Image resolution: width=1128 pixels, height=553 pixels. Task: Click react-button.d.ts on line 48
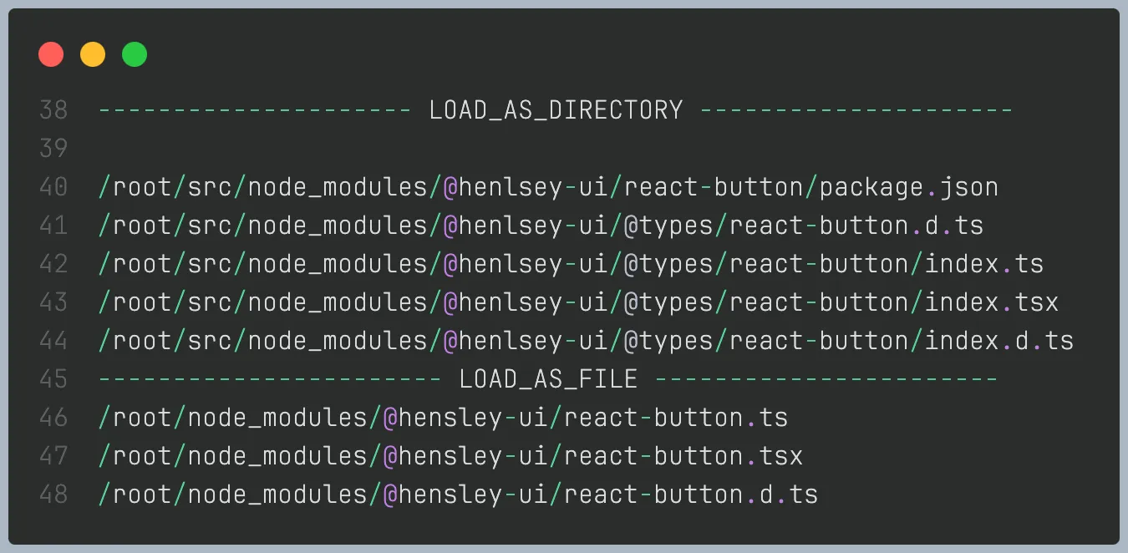coord(690,495)
